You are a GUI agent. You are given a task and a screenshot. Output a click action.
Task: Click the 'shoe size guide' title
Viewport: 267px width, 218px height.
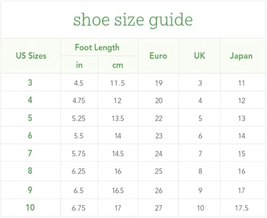(x=133, y=20)
